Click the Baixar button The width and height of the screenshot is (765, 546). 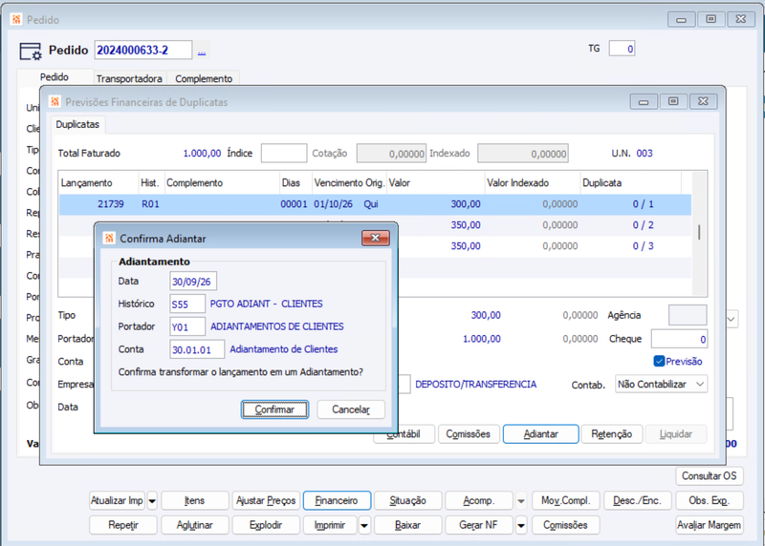[408, 526]
